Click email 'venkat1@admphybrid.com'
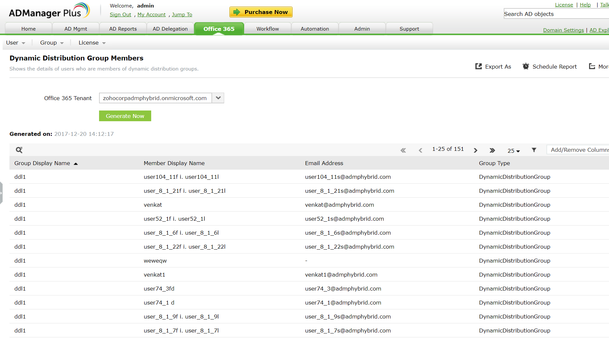Viewport: 609px width, 338px height. coord(341,275)
